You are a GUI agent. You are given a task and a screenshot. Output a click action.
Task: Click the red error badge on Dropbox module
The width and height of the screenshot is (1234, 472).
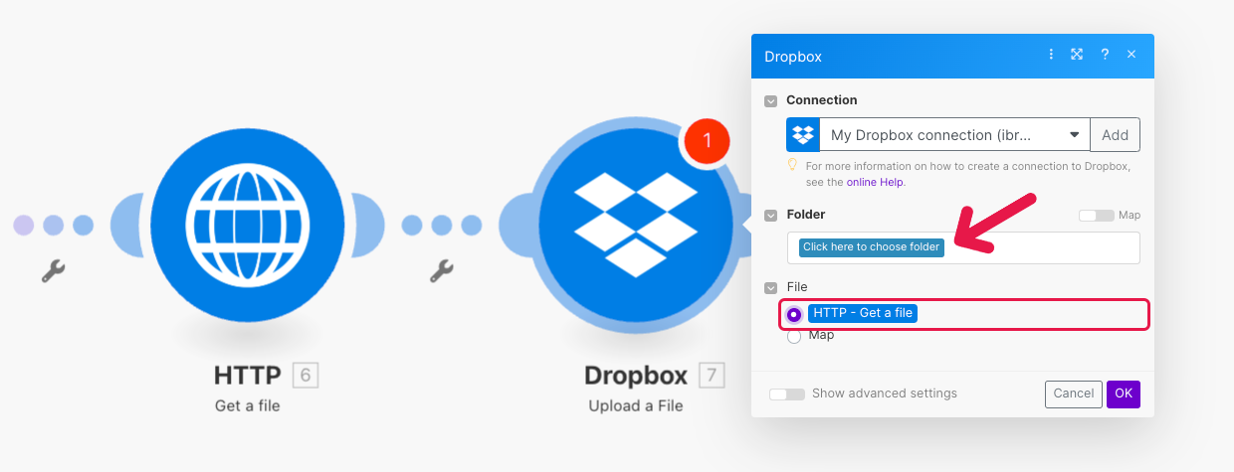(x=707, y=141)
